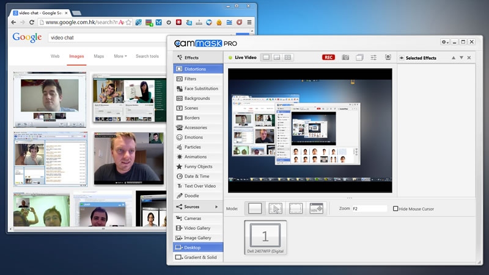Switch to picture-in-picture layout
This screenshot has height=275, width=489.
coord(277,57)
